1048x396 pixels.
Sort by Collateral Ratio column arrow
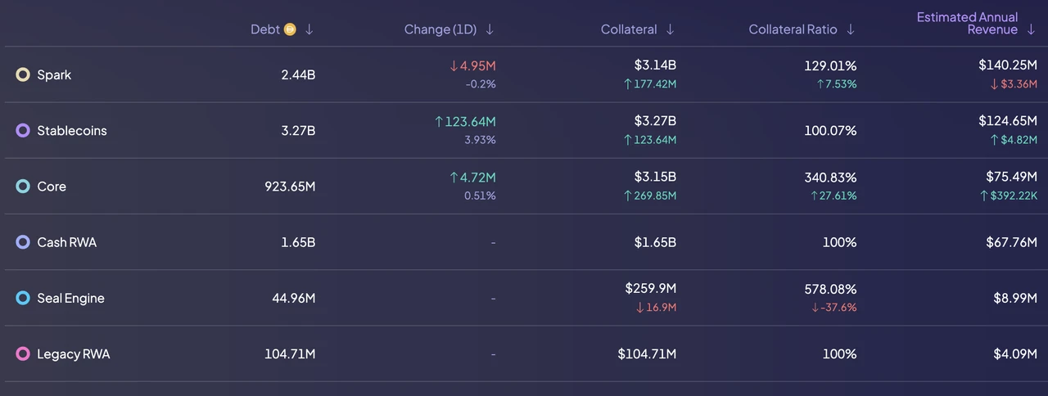click(x=850, y=29)
